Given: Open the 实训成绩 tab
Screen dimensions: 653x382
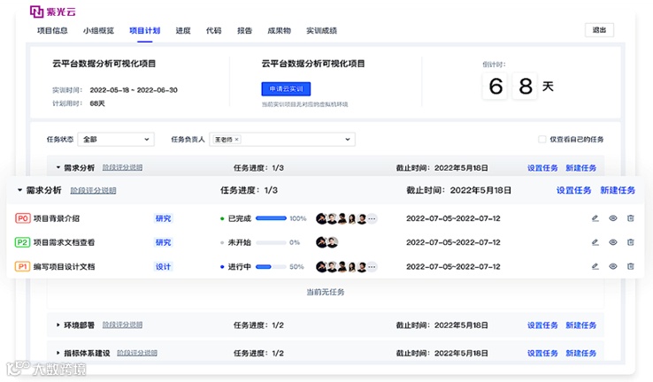Looking at the screenshot, I should 321,30.
